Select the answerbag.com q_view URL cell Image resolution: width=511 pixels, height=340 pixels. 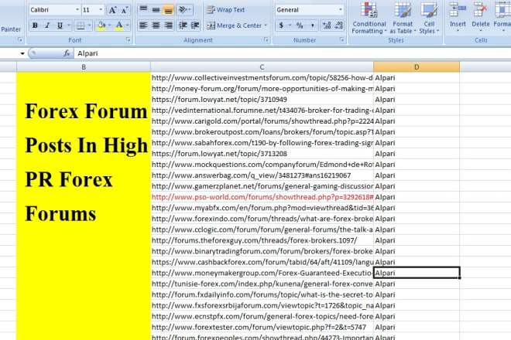click(x=262, y=175)
